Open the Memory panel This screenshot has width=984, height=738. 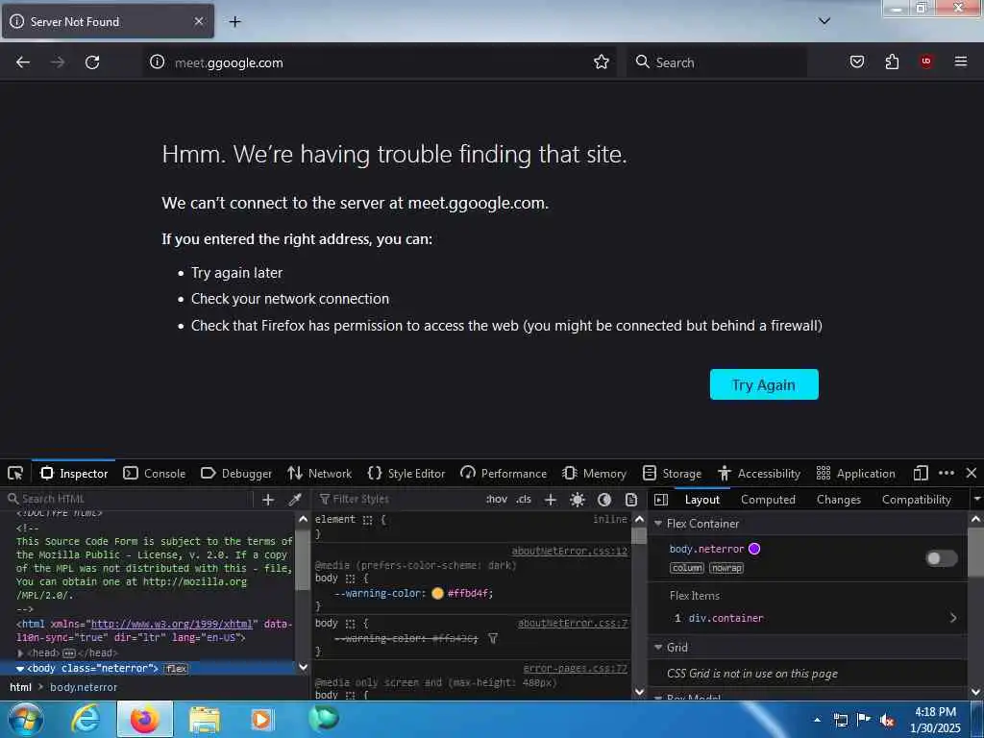click(x=594, y=473)
